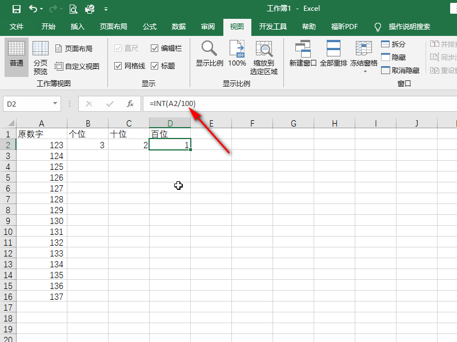Switch to the 审阅 Review tab
Viewport: 457px width, 342px height.
point(208,27)
